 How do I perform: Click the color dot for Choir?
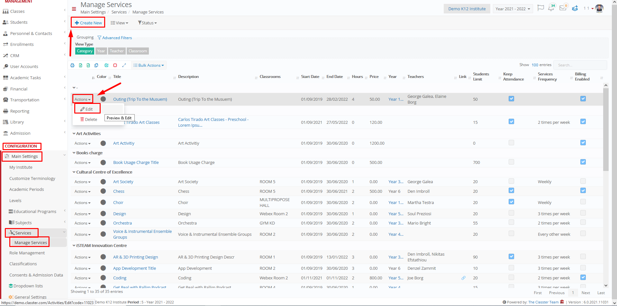pyautogui.click(x=103, y=202)
